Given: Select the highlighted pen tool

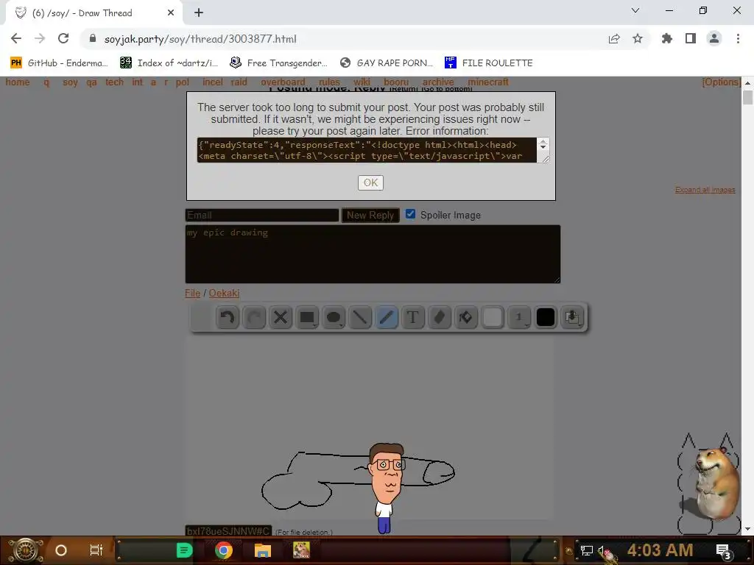Looking at the screenshot, I should tap(387, 317).
